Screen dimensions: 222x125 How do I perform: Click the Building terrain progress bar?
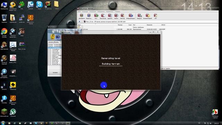pyautogui.click(x=111, y=66)
